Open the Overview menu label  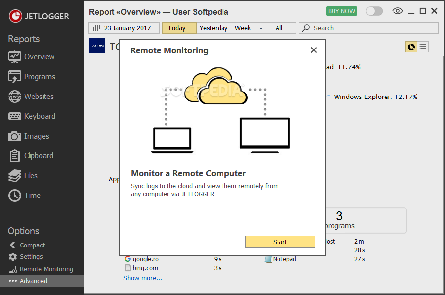pos(39,57)
